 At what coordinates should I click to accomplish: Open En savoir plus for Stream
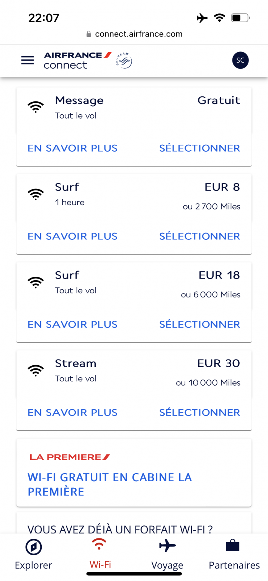[x=72, y=413]
